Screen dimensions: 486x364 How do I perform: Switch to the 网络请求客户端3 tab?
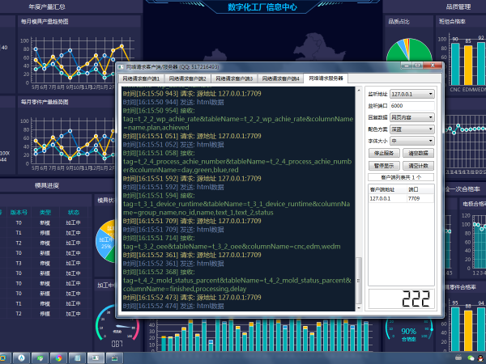(234, 78)
